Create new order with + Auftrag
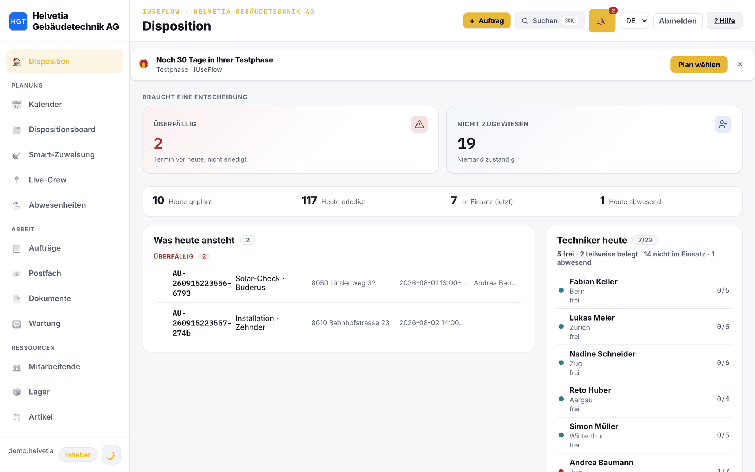The height and width of the screenshot is (472, 755). [x=487, y=21]
